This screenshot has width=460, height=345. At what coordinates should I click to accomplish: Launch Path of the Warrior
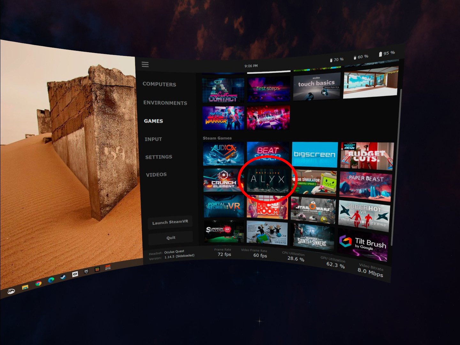(x=223, y=118)
